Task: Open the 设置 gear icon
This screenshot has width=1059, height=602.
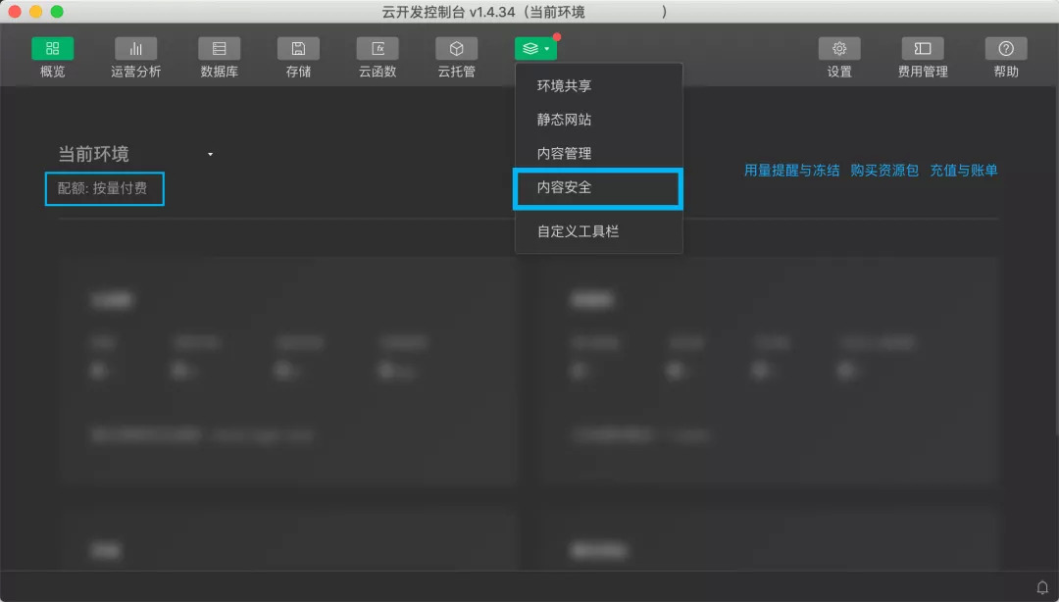Action: [x=839, y=49]
